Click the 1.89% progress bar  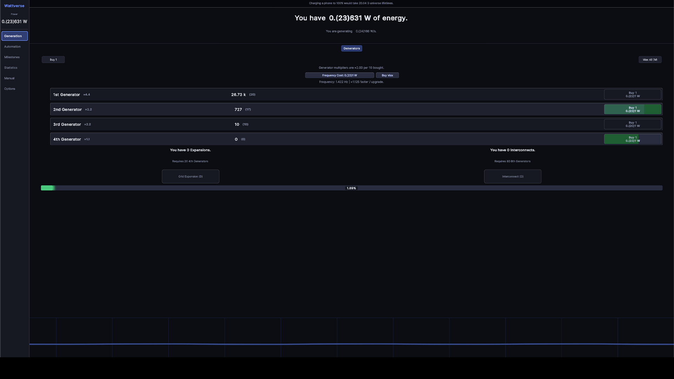(351, 188)
